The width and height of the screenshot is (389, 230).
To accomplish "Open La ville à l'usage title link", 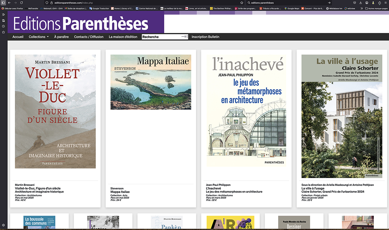I will (x=313, y=188).
